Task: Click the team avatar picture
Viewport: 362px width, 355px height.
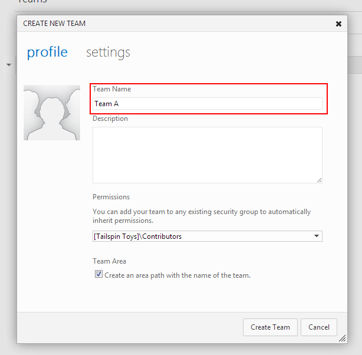Action: [x=52, y=113]
